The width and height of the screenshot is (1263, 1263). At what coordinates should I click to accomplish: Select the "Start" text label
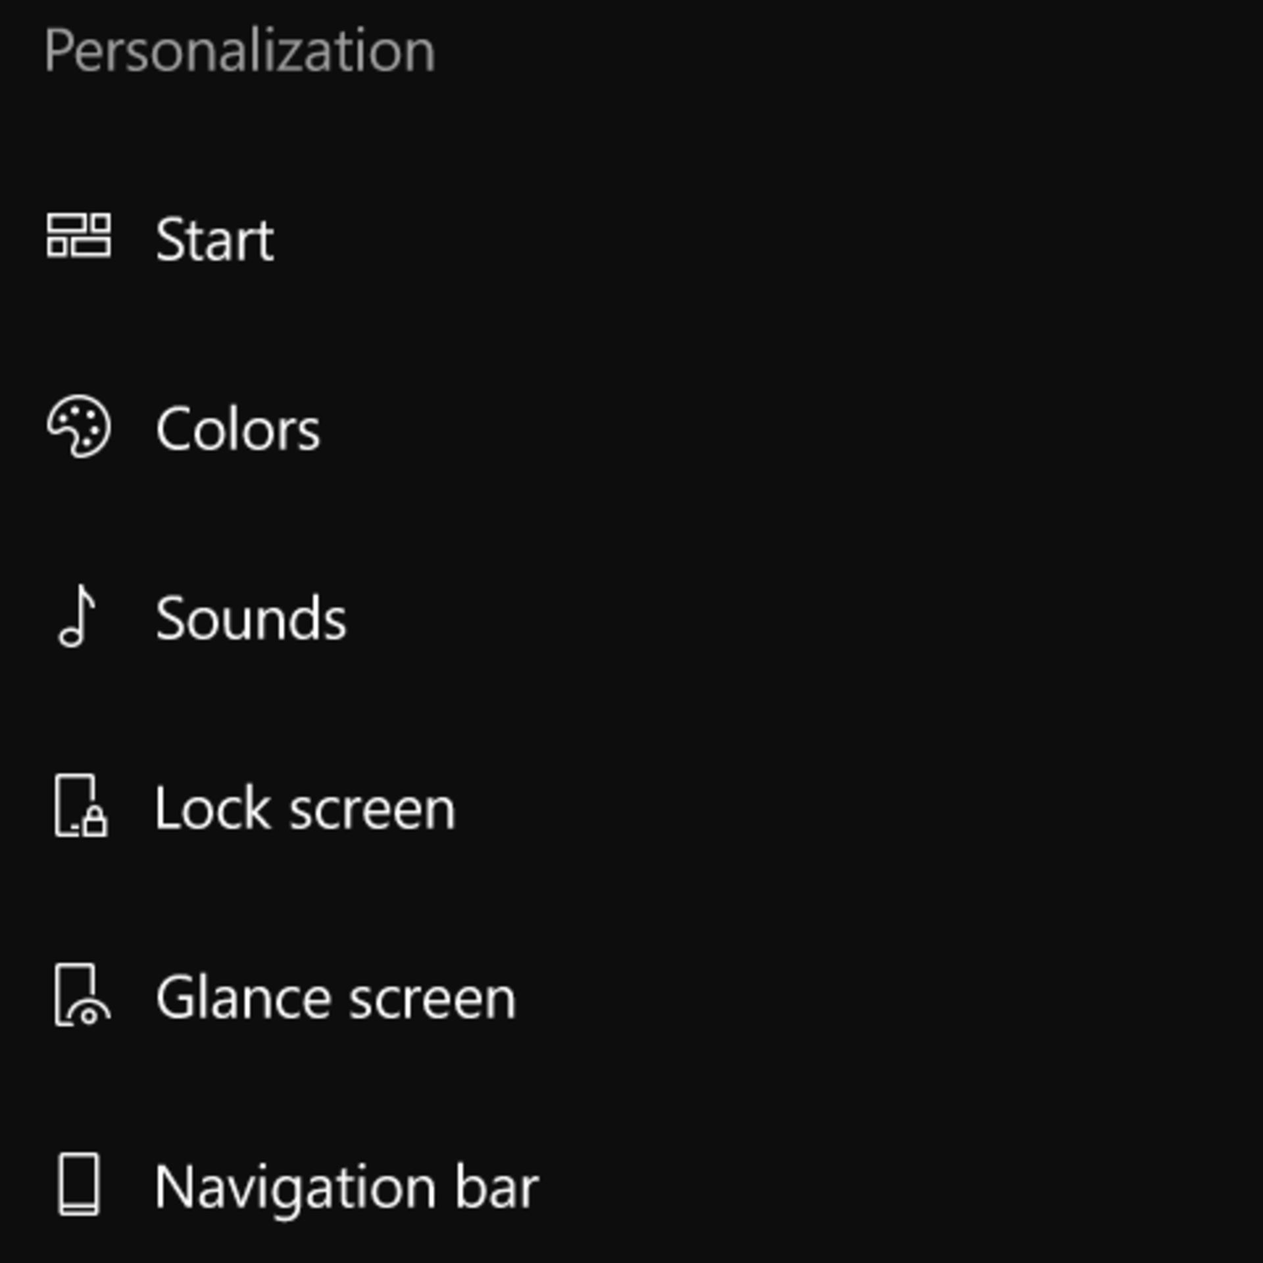(214, 240)
